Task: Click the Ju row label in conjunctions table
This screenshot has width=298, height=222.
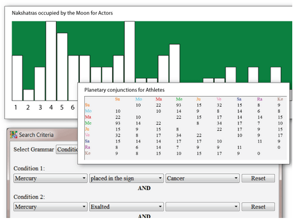Action: 87,129
